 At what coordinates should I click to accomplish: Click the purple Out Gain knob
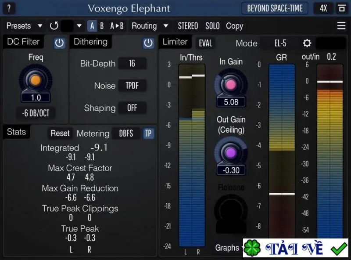[231, 153]
